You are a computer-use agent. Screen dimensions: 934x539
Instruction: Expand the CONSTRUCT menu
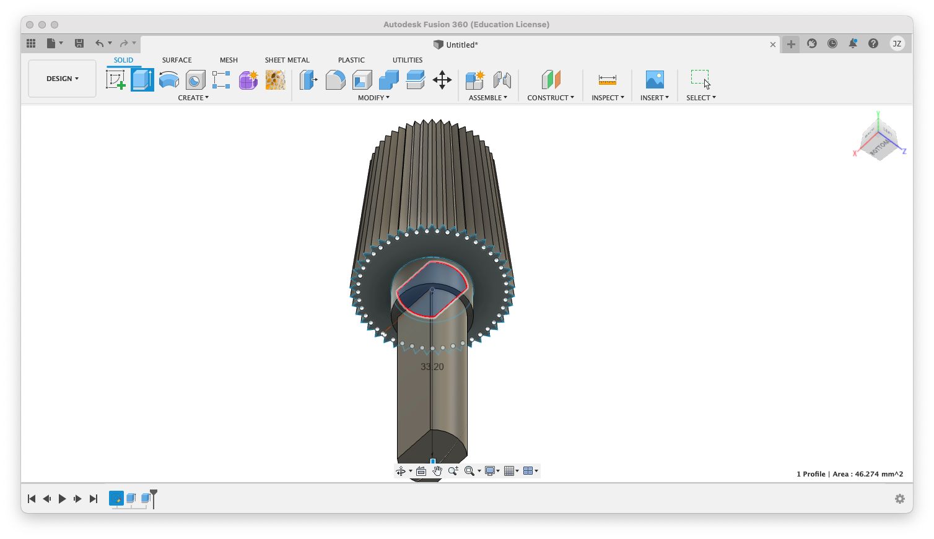pyautogui.click(x=551, y=98)
